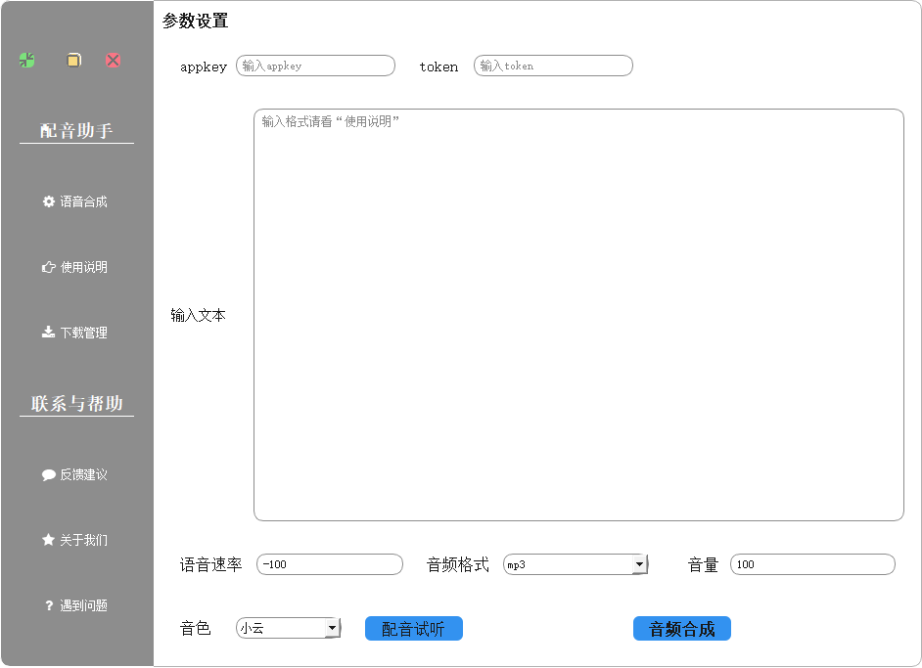
Task: Open the 使用说明 page
Action: click(x=74, y=267)
